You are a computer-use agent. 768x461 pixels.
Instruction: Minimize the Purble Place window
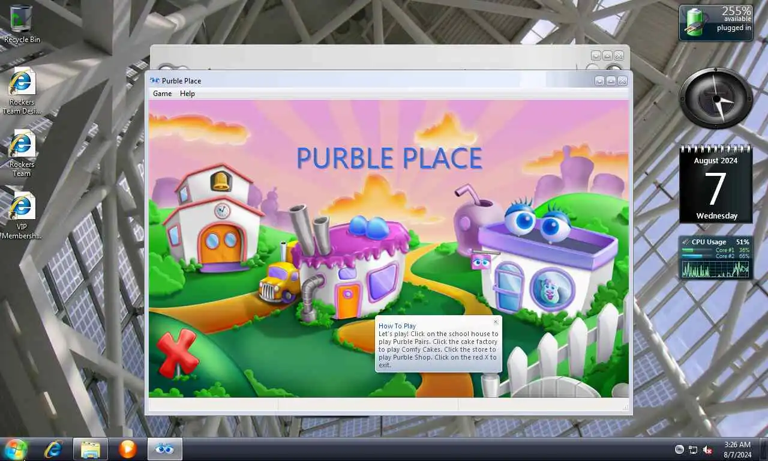pos(599,81)
